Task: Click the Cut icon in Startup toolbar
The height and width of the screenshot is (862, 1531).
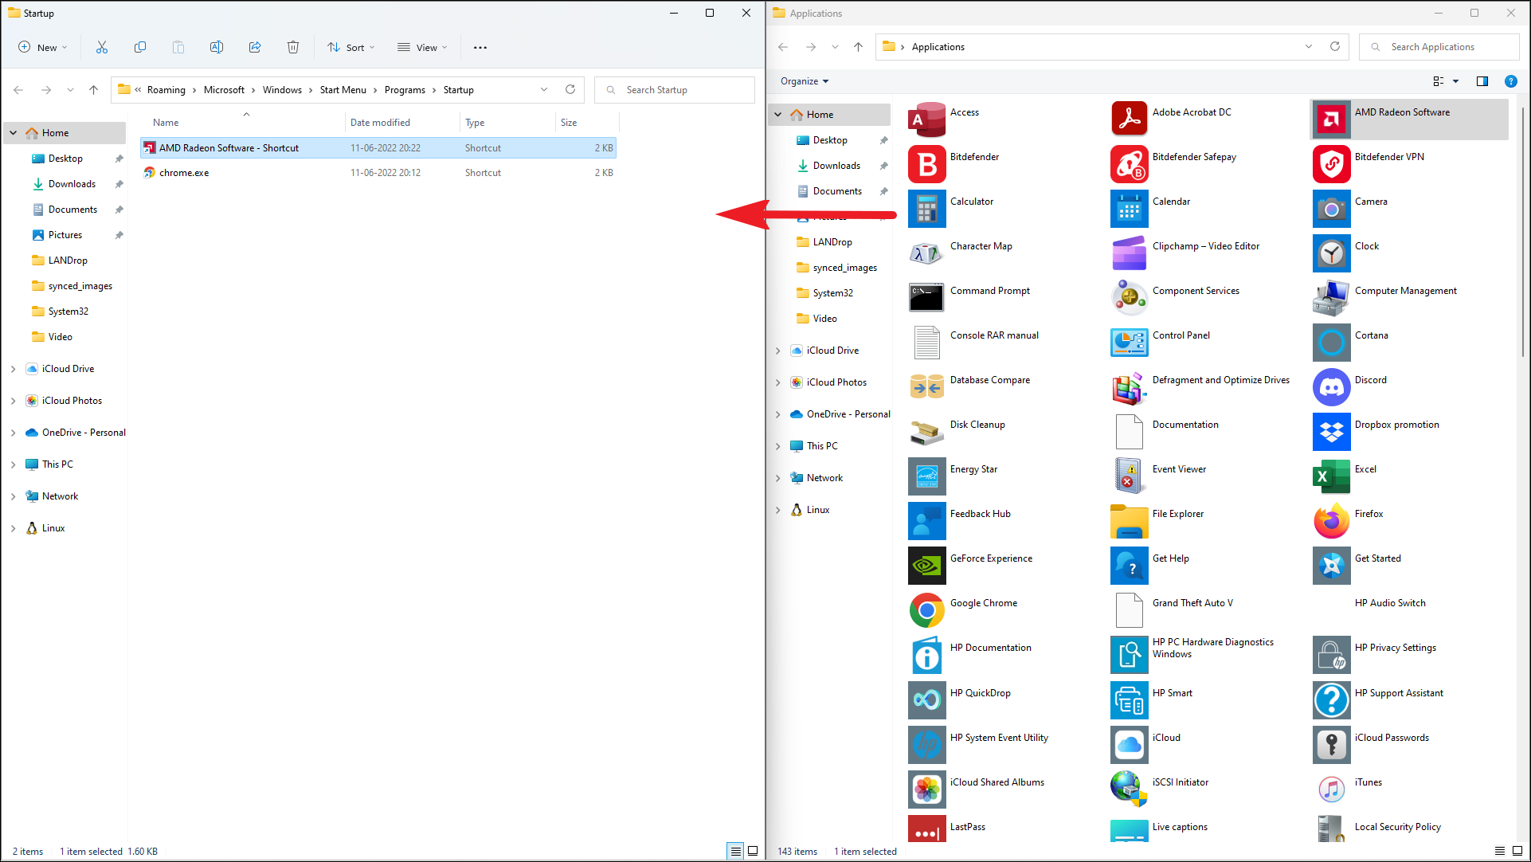Action: click(x=102, y=48)
